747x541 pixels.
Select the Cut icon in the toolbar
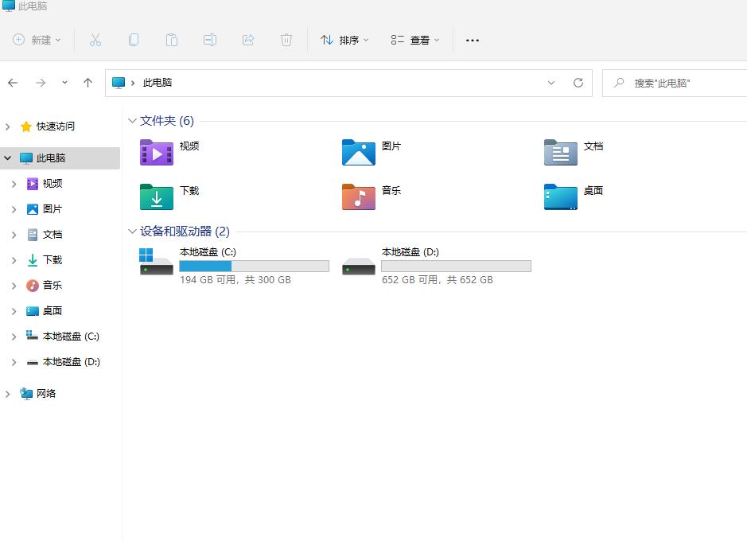coord(95,40)
